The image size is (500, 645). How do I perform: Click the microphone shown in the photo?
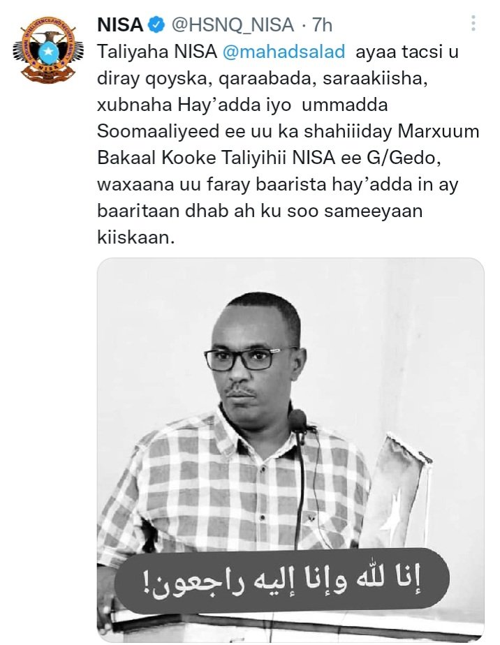[x=297, y=421]
